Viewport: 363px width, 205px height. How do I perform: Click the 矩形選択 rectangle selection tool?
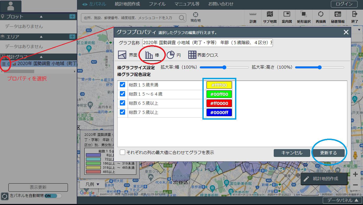(x=304, y=17)
